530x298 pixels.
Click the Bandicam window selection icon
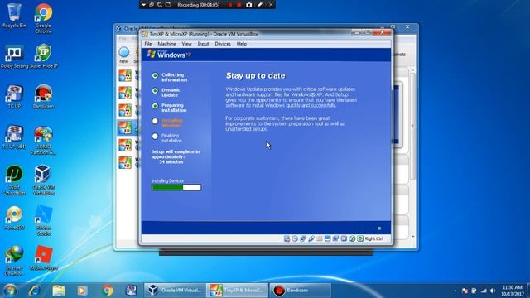click(x=152, y=5)
